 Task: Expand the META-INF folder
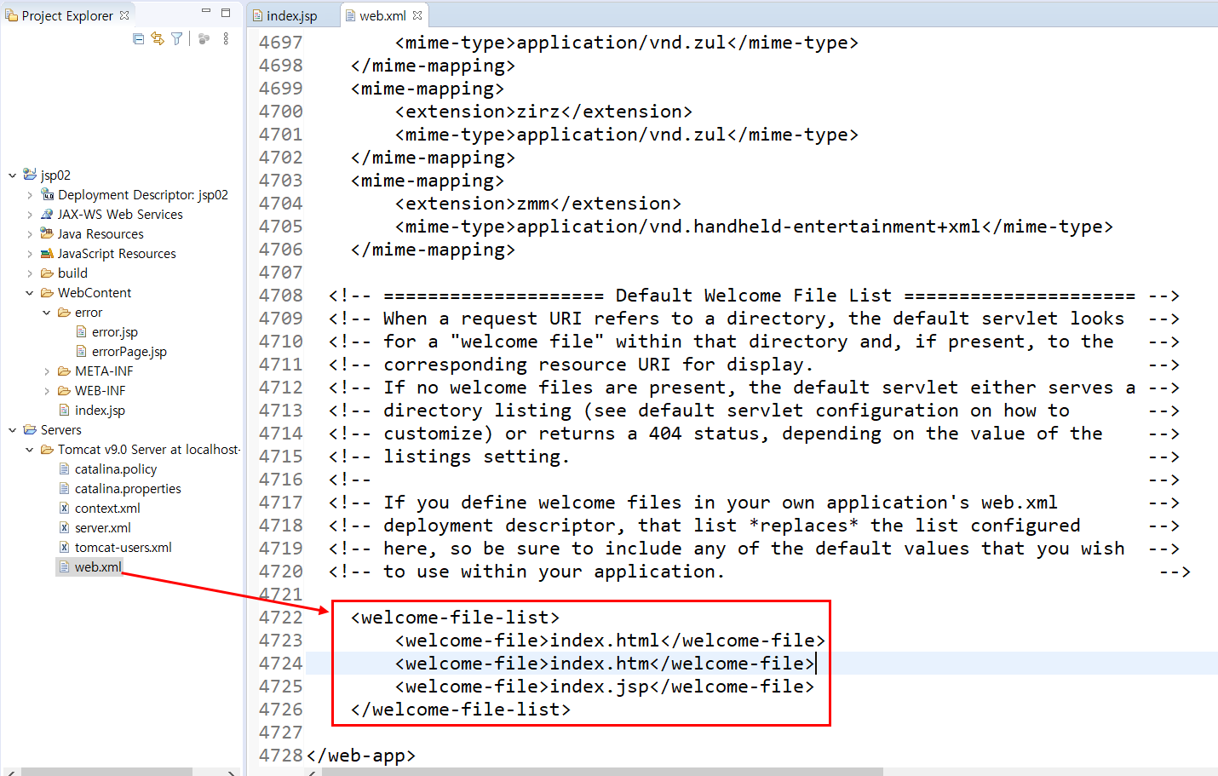[47, 371]
